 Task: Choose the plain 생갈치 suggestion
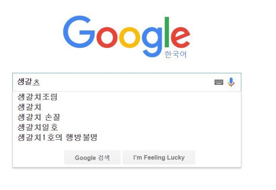[30, 107]
